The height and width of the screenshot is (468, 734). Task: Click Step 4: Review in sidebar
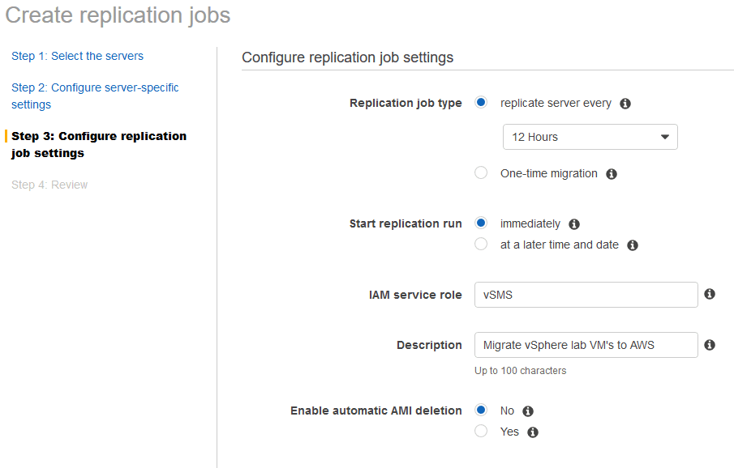tap(49, 185)
